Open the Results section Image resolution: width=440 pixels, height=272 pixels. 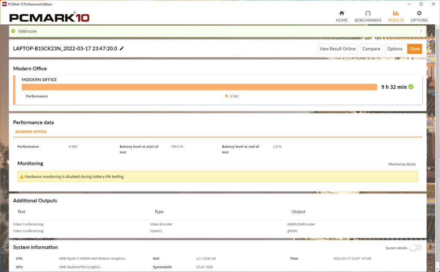pyautogui.click(x=396, y=17)
